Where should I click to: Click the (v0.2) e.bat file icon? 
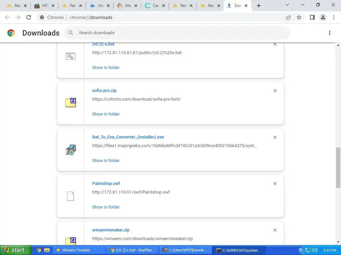coord(71,56)
